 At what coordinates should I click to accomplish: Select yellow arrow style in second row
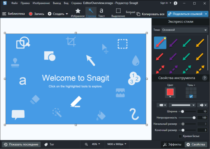coord(200,57)
